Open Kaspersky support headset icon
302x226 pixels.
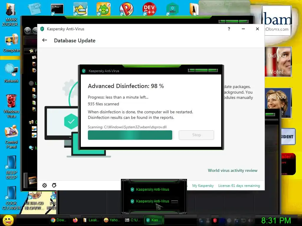(x=54, y=185)
